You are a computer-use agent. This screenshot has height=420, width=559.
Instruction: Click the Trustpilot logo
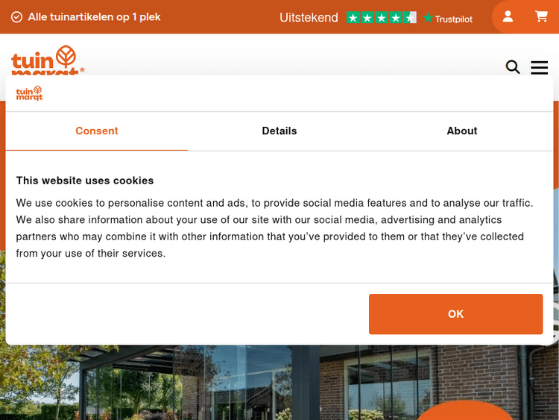tap(448, 18)
